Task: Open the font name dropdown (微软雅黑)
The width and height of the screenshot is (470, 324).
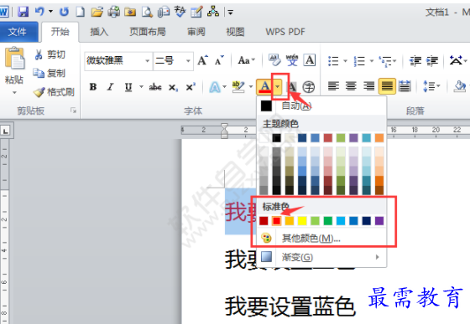Action: tap(147, 60)
